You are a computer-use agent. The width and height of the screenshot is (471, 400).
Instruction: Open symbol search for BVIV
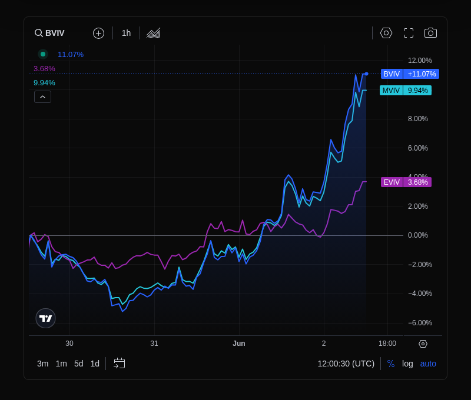[x=50, y=33]
